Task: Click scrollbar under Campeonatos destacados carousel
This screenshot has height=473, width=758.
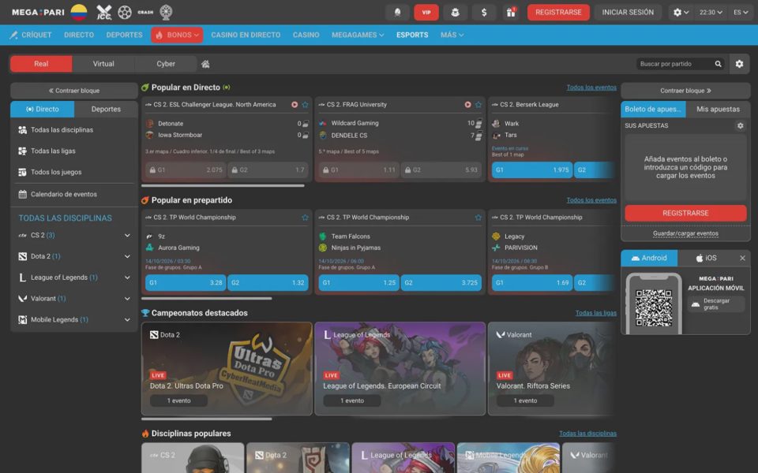Action: pyautogui.click(x=206, y=419)
